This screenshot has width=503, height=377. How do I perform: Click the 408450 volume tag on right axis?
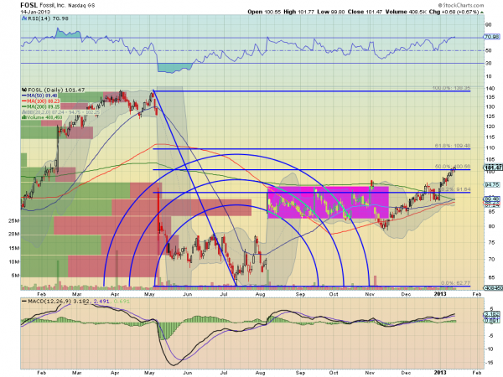pyautogui.click(x=494, y=288)
